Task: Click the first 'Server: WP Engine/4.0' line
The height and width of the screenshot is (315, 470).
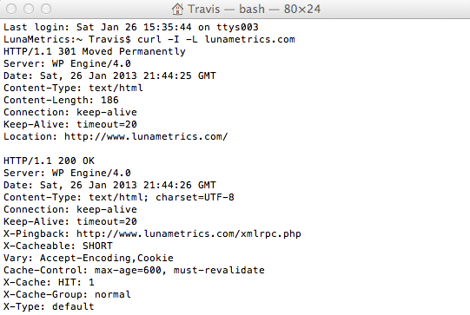Action: (67, 63)
